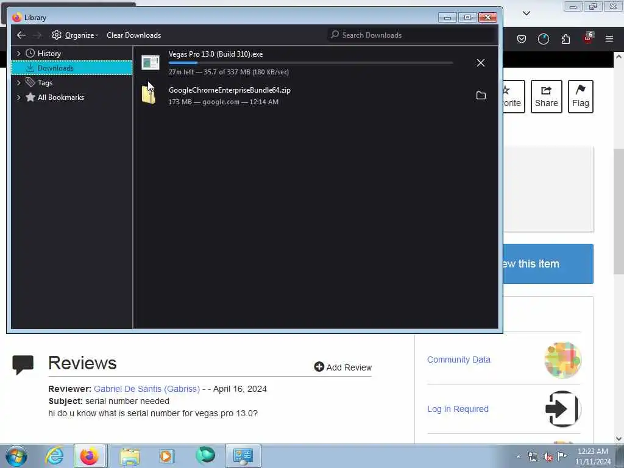Open Firefox Pocket save button
The image size is (624, 468).
[x=522, y=39]
